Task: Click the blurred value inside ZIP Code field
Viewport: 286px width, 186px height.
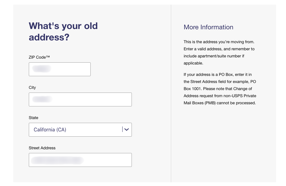Action: (x=41, y=69)
